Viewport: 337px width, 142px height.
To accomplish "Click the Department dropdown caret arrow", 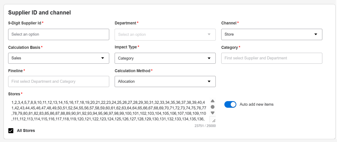I will point(209,34).
